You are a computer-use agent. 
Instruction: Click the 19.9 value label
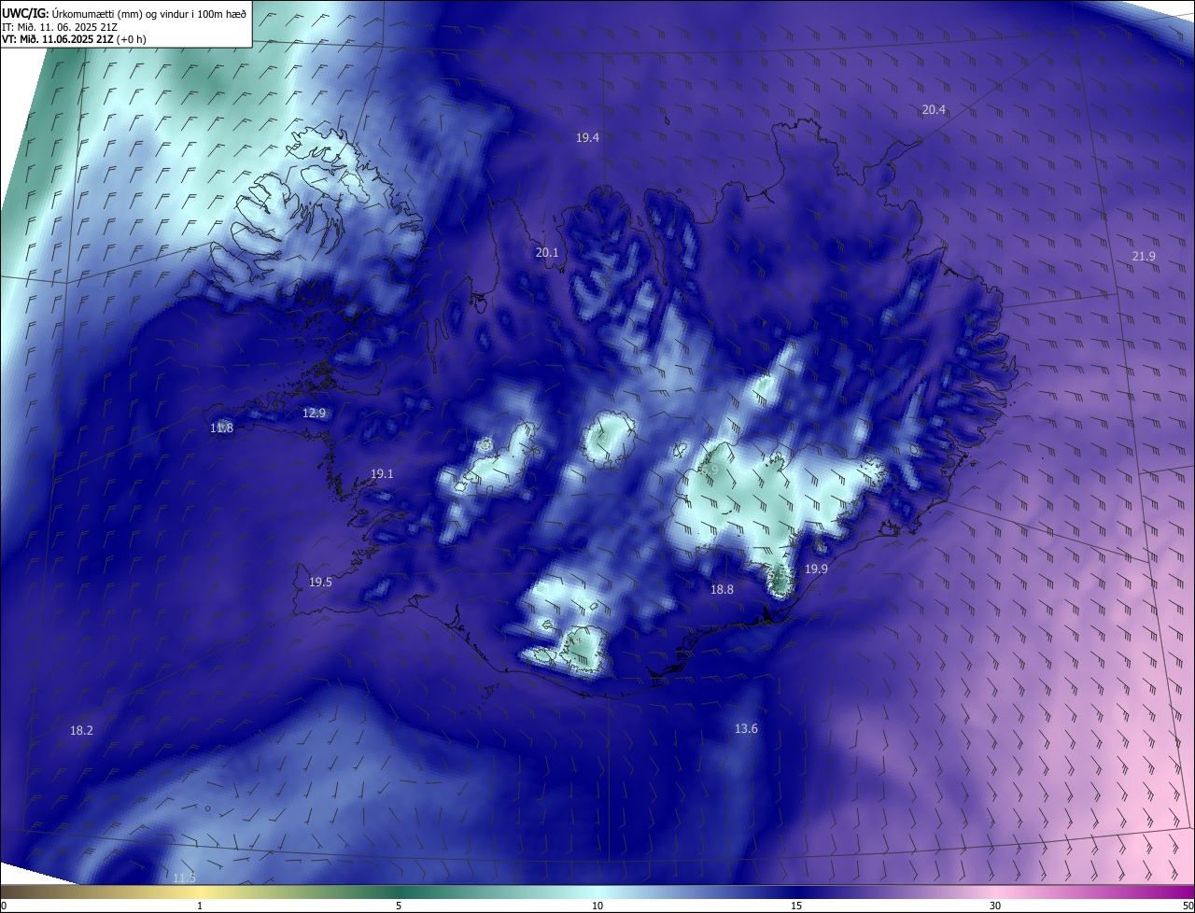816,569
